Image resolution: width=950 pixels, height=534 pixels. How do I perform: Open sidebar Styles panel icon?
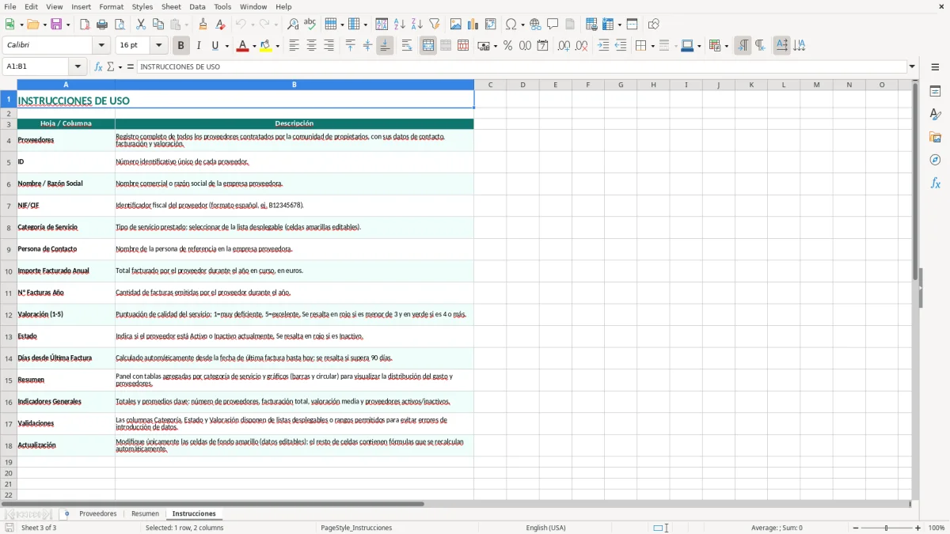(x=936, y=115)
